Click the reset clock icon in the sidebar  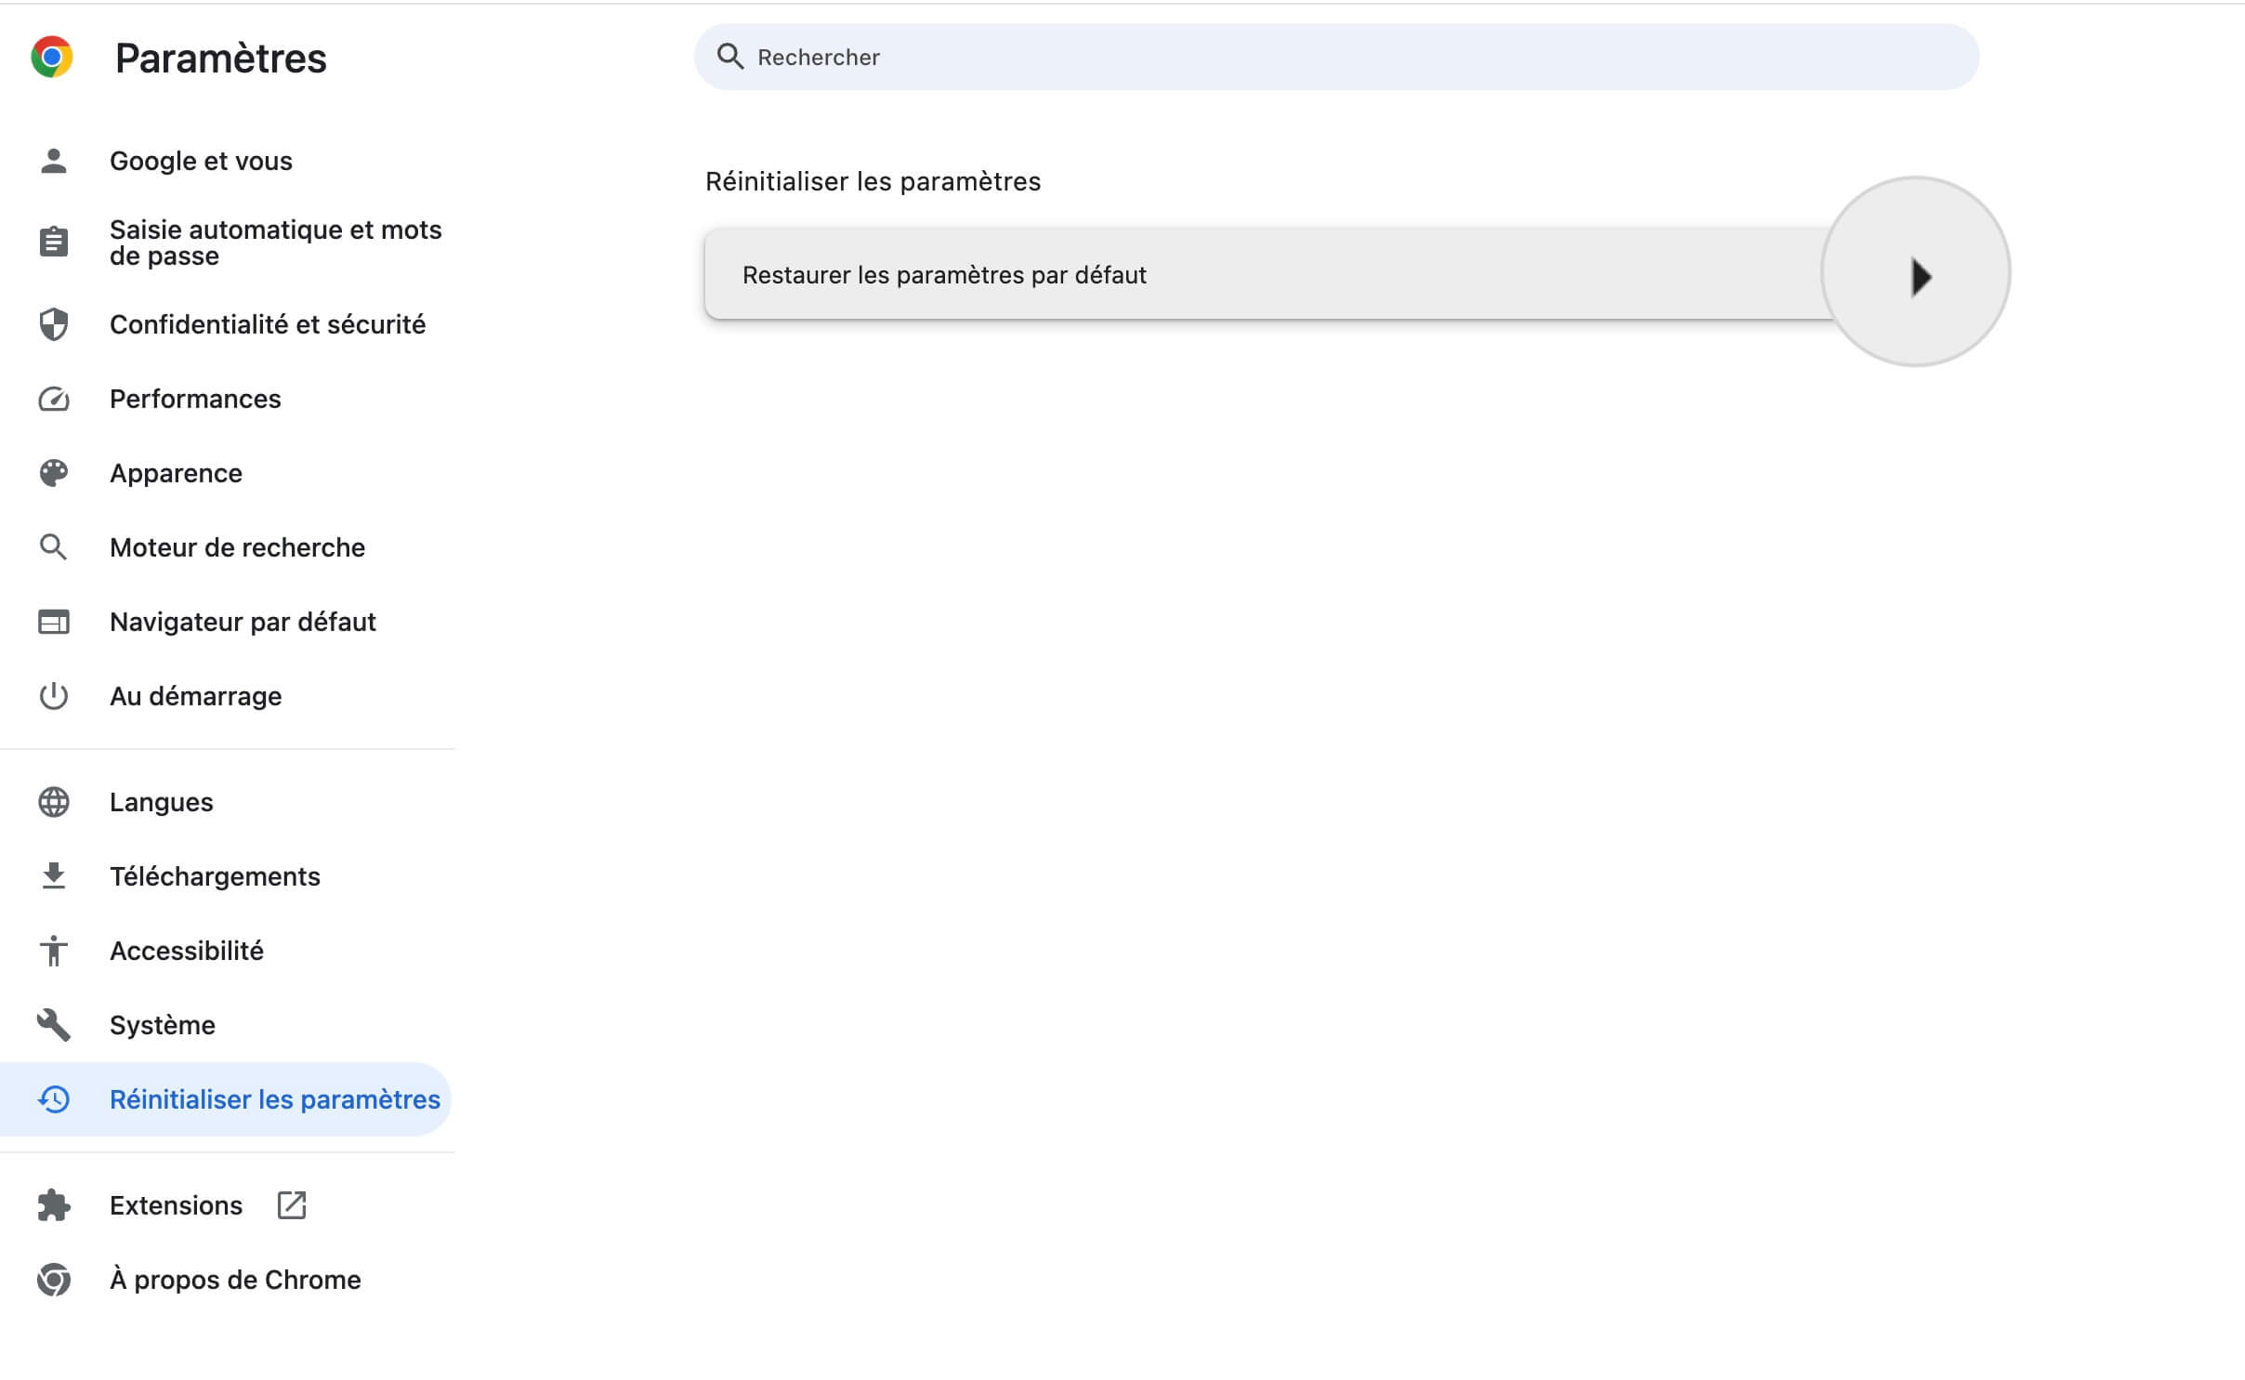[x=54, y=1099]
